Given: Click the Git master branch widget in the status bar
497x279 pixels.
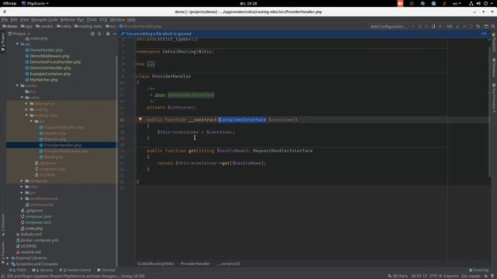Looking at the screenshot, I should point(471,276).
